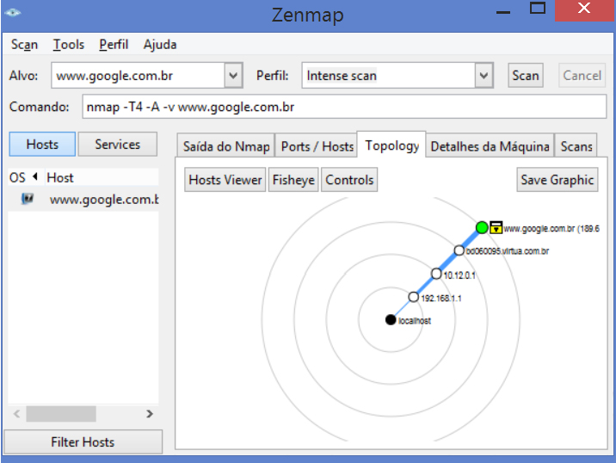The image size is (616, 463).
Task: Click the OS icon next to www.google.com host
Action: click(28, 200)
